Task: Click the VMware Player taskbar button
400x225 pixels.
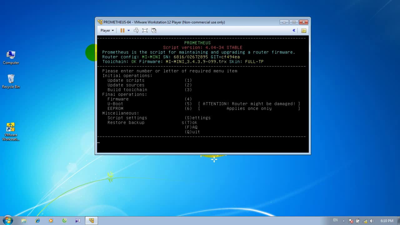Action: (91, 221)
